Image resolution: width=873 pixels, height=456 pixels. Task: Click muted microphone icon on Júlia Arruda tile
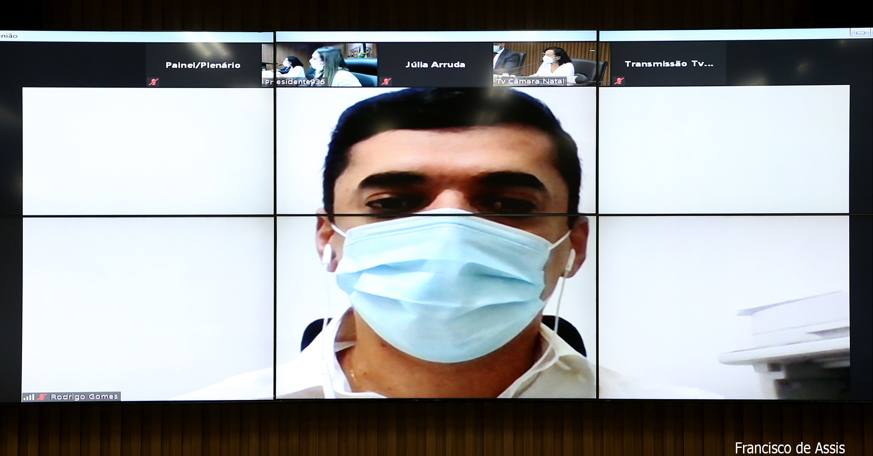(x=386, y=81)
